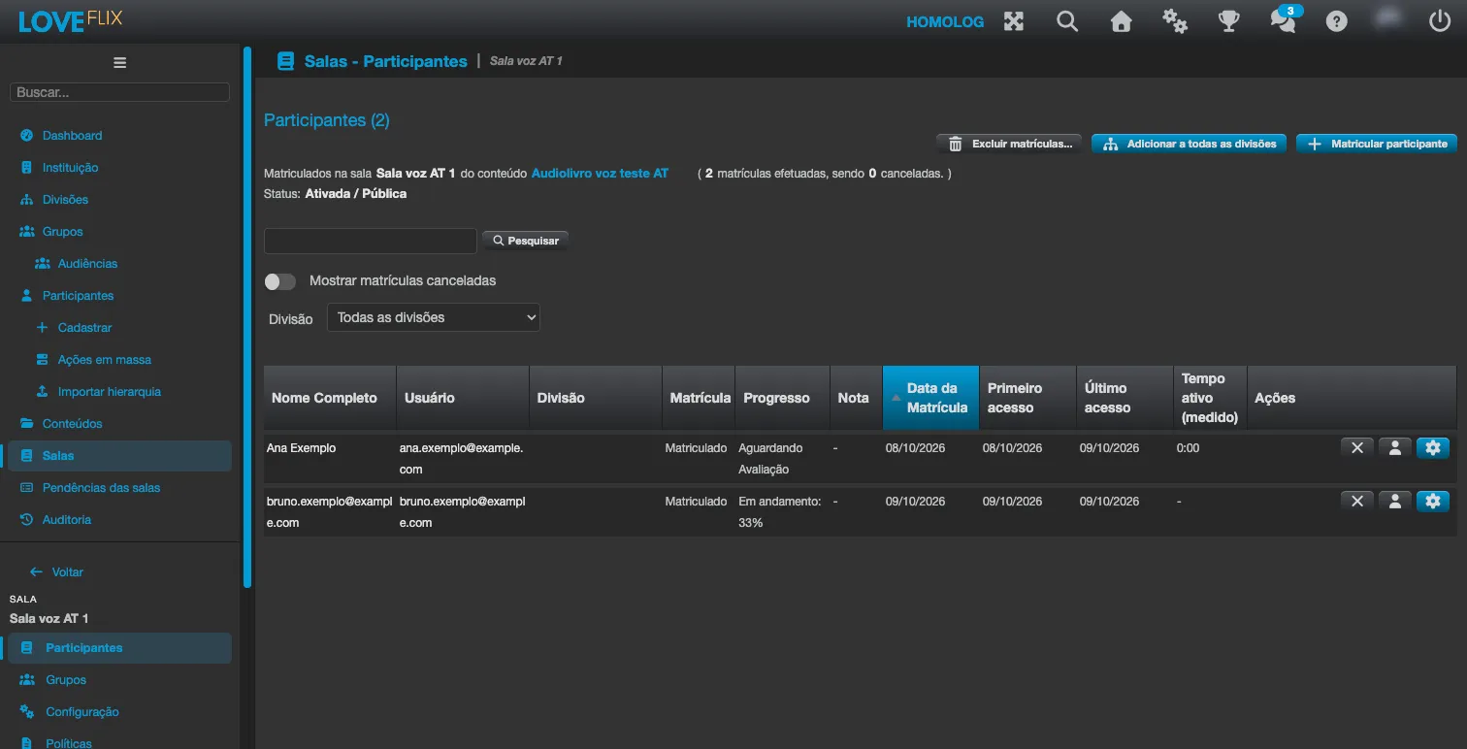Go to home via house icon
This screenshot has width=1467, height=749.
pos(1122,21)
